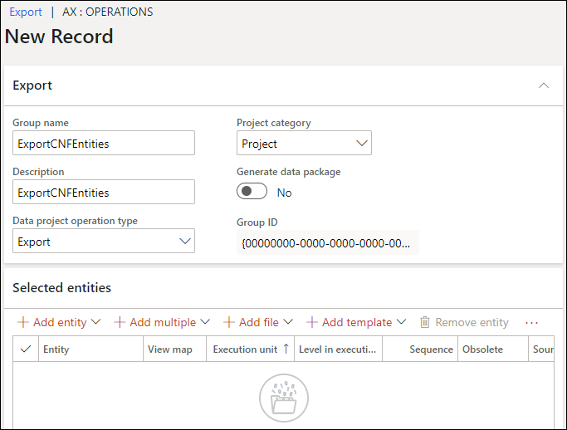Click the Export breadcrumb link
567x430 pixels.
pos(26,12)
